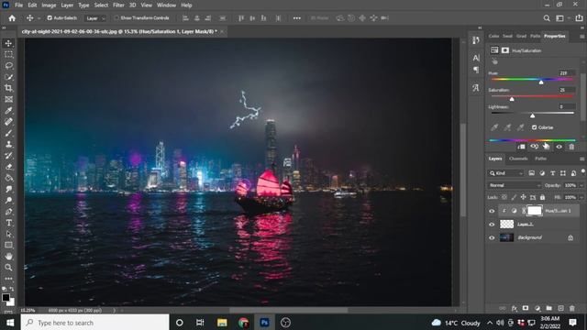Select the Lasso tool
The image size is (587, 330).
(8, 66)
